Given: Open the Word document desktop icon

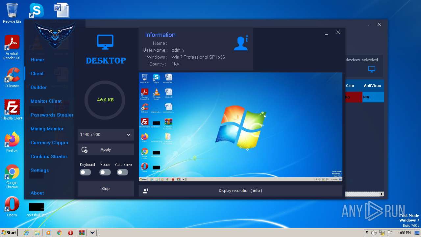Looking at the screenshot, I should [x=62, y=11].
